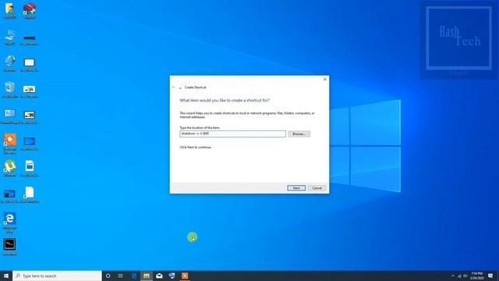This screenshot has height=281, width=499.
Task: Click the orange recorder icon on the taskbar
Action: pos(185,276)
